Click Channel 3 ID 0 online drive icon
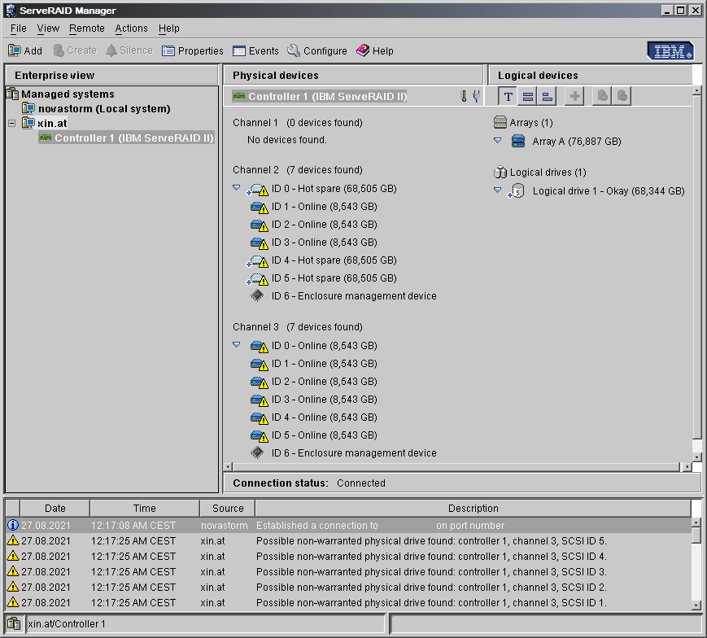Screen dimensions: 707x638 click(x=260, y=346)
